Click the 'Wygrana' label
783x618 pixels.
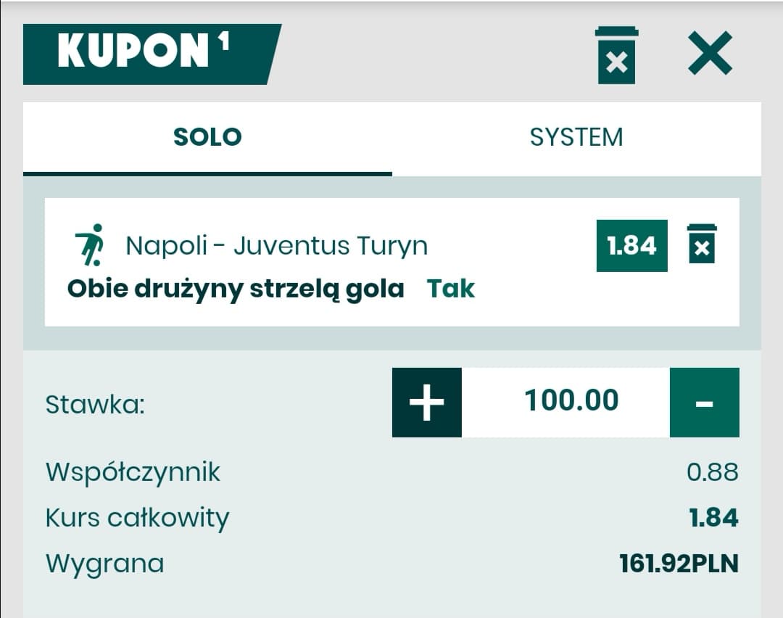tap(104, 564)
